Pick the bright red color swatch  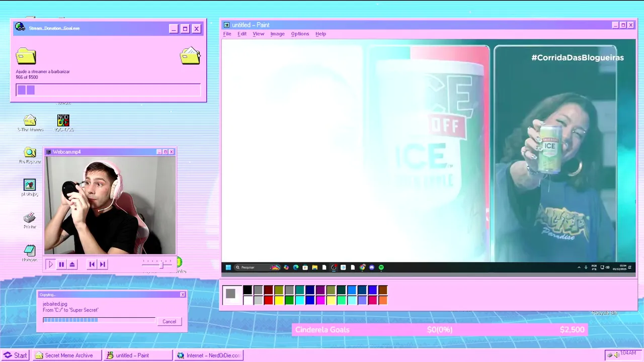[x=268, y=300]
